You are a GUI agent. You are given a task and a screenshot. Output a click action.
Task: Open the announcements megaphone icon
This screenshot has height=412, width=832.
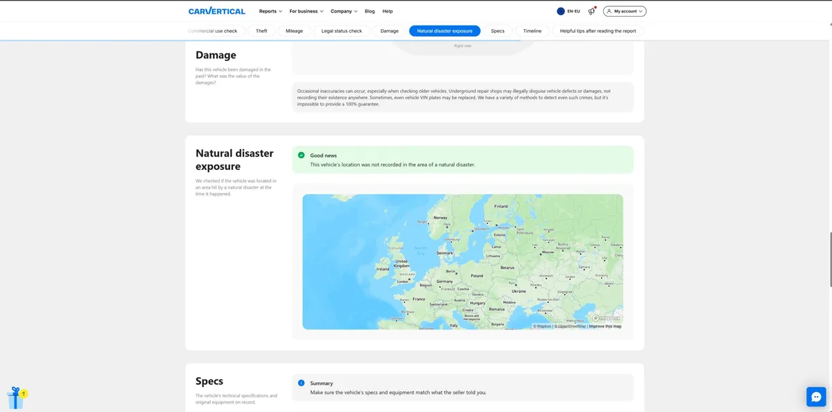coord(591,11)
